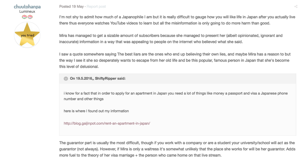The width and height of the screenshot is (299, 164).
Task: Collapse the ShiftyRipper quote box
Action: coord(66,78)
